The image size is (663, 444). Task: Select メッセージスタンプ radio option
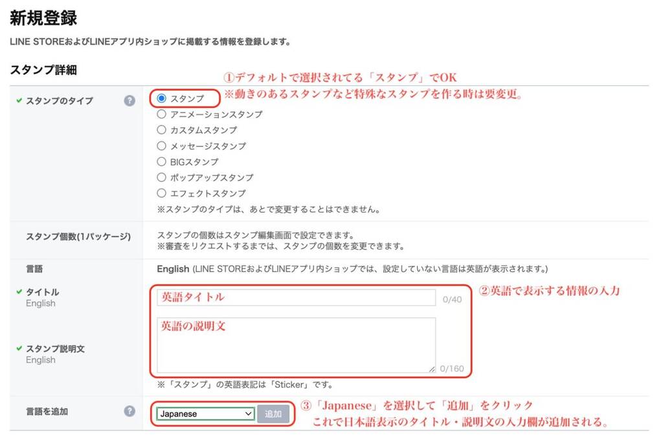coord(161,145)
